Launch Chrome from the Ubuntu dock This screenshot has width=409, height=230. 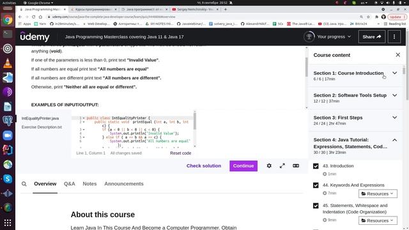(x=8, y=20)
